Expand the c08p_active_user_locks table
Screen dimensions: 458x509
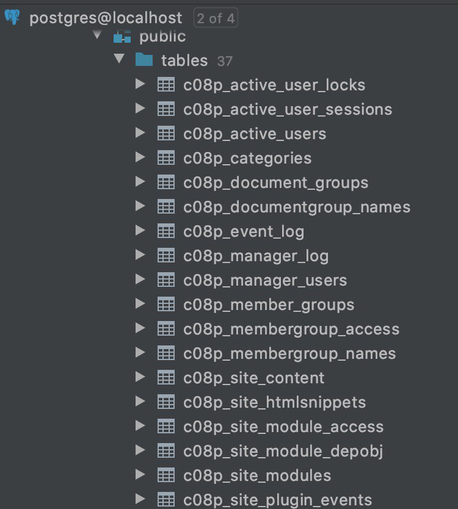click(140, 84)
